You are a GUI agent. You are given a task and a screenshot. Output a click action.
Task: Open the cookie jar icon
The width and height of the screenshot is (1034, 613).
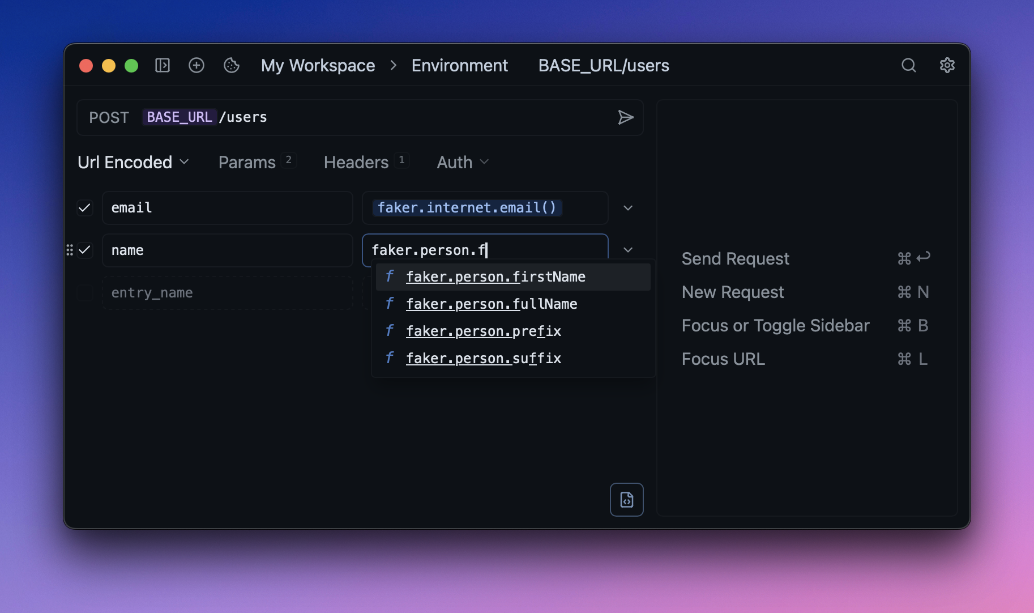[232, 66]
